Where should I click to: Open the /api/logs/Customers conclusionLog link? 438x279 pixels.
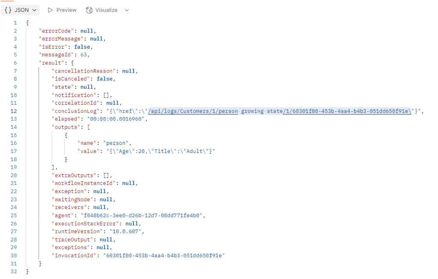[x=280, y=111]
